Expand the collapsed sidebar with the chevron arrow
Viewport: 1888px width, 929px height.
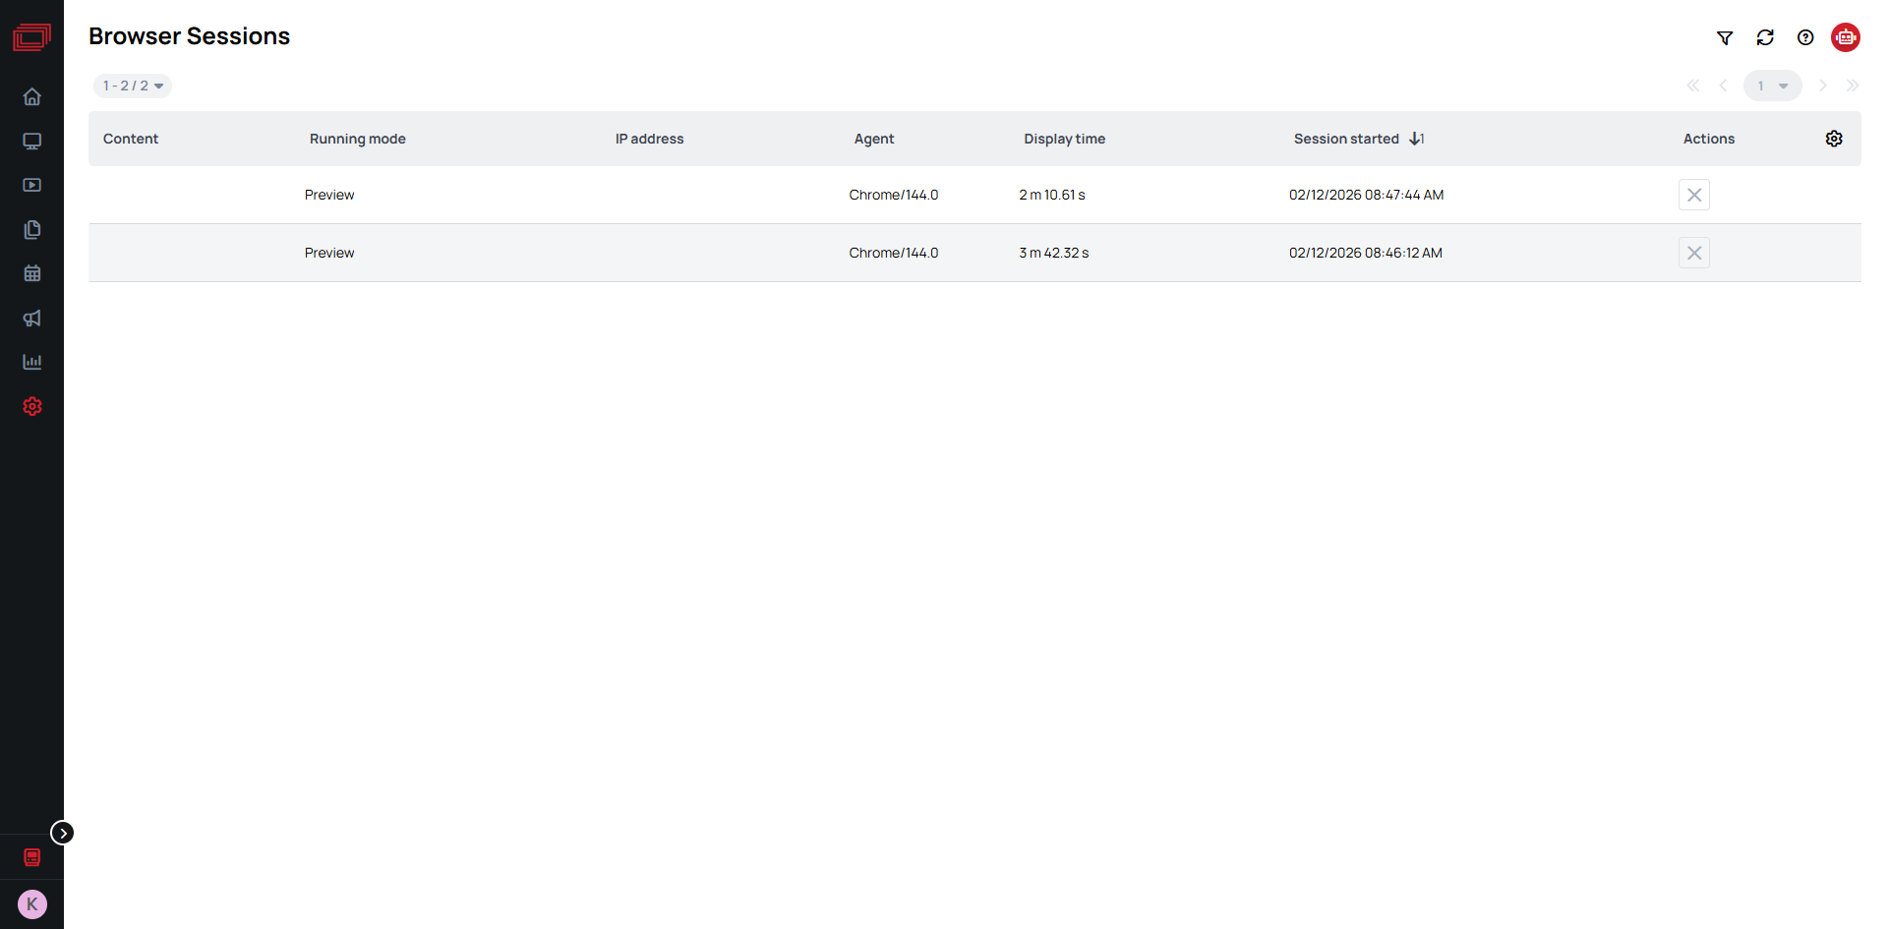click(x=63, y=832)
